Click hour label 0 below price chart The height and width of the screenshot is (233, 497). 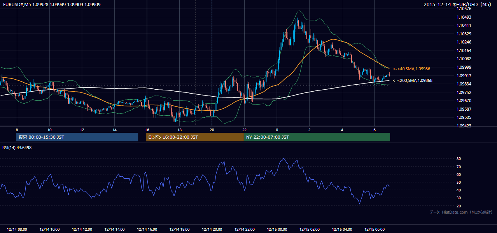pyautogui.click(x=277, y=130)
